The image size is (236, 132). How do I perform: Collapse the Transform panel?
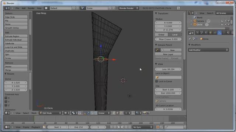tap(156, 13)
